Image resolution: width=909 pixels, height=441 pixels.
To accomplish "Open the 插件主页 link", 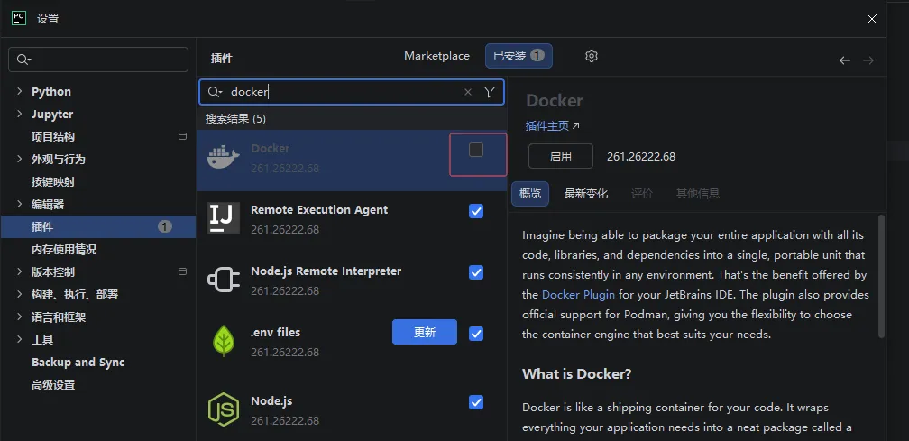I will point(553,125).
